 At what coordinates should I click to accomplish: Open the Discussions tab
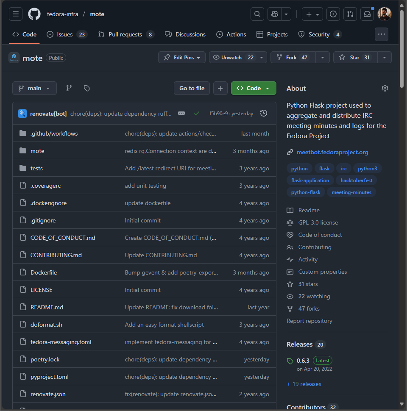[x=185, y=34]
